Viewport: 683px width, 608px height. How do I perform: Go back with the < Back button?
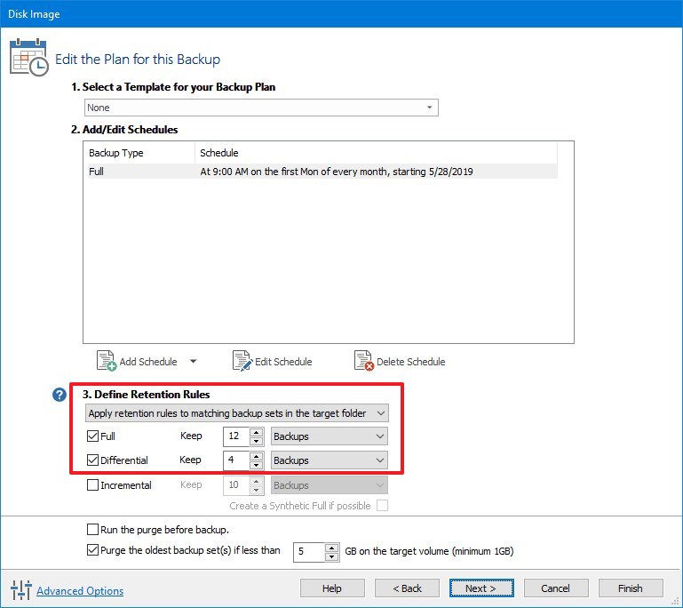pyautogui.click(x=407, y=588)
